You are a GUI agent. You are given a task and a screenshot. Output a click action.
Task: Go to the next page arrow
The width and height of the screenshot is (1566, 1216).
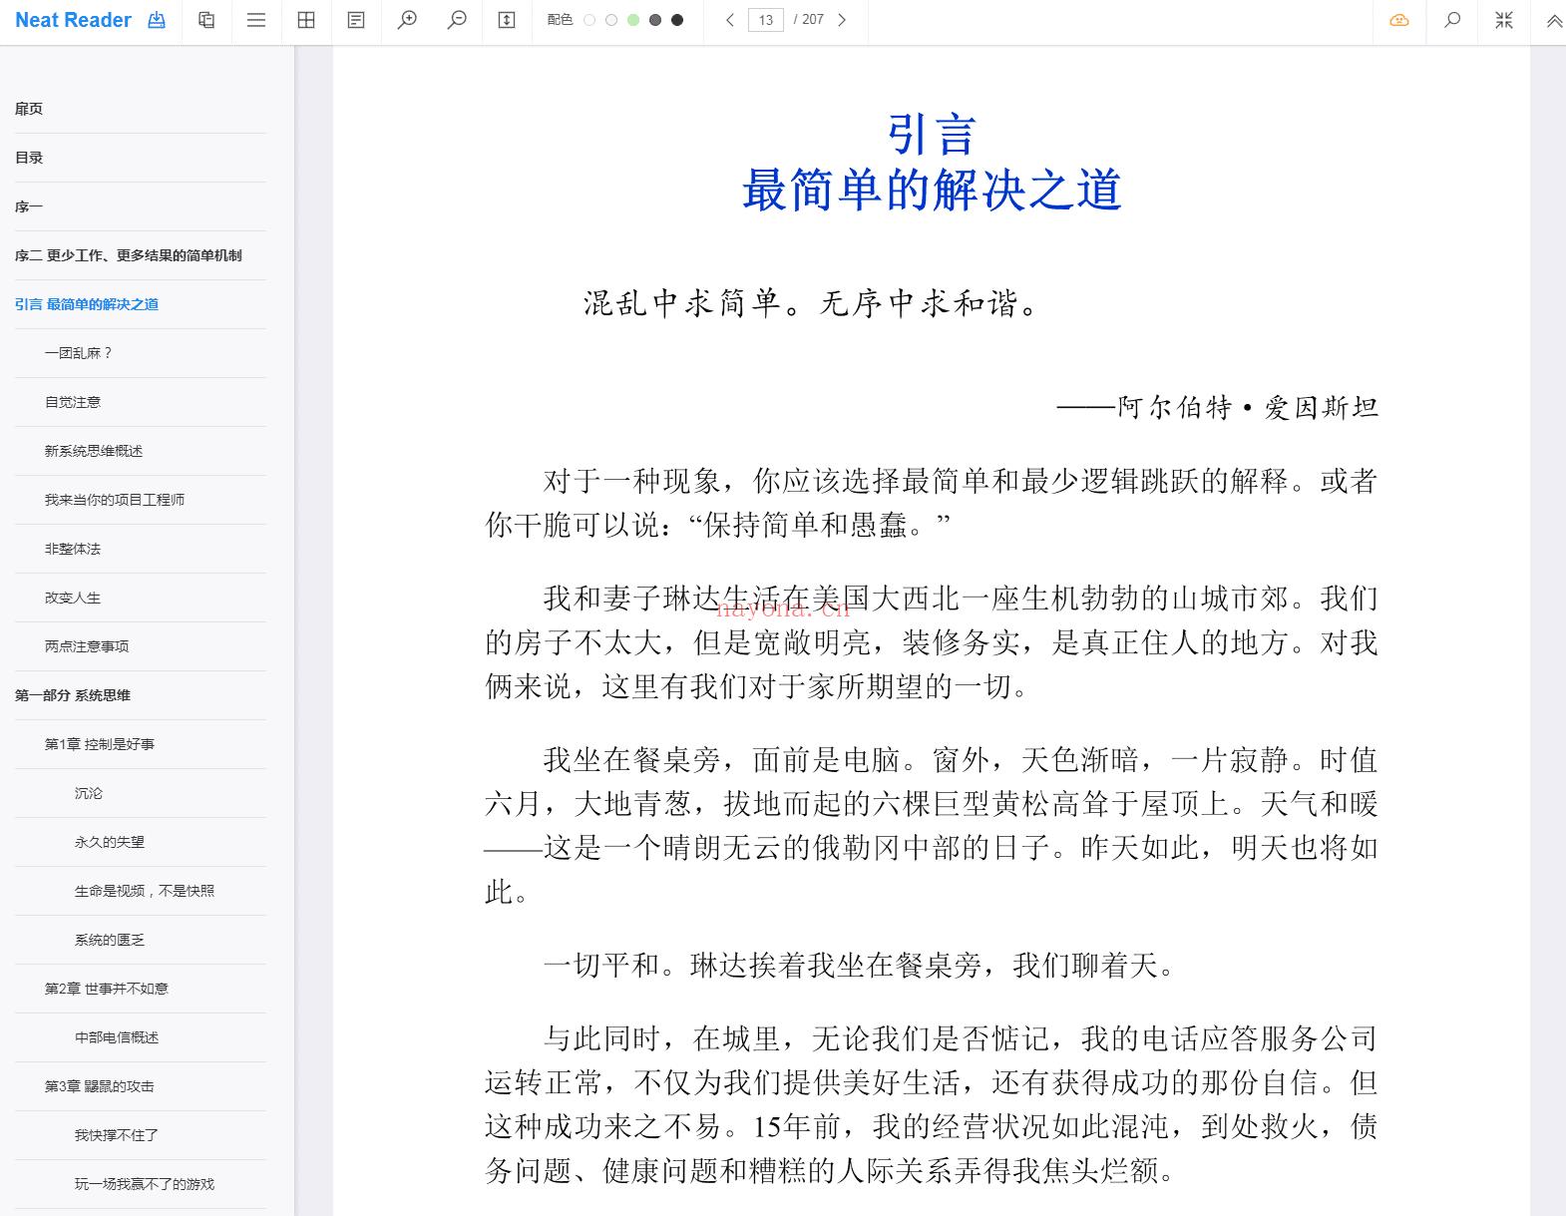[842, 20]
